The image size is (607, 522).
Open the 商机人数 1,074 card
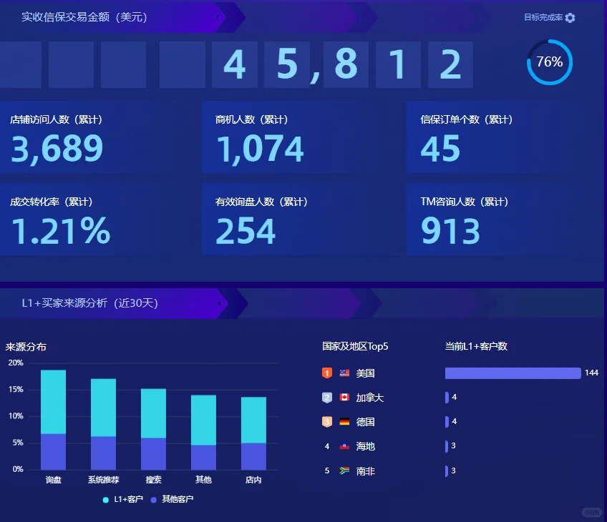302,137
